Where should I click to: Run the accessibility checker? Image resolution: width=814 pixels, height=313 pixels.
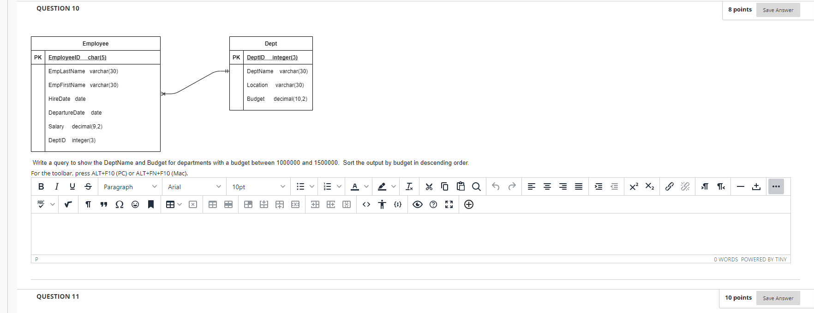[382, 204]
